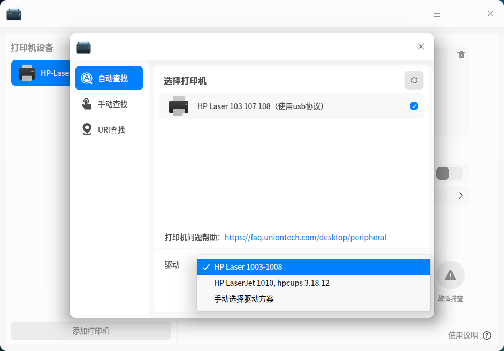This screenshot has height=351, width=504.
Task: Click the 自动查找 search icon
Action: [87, 78]
